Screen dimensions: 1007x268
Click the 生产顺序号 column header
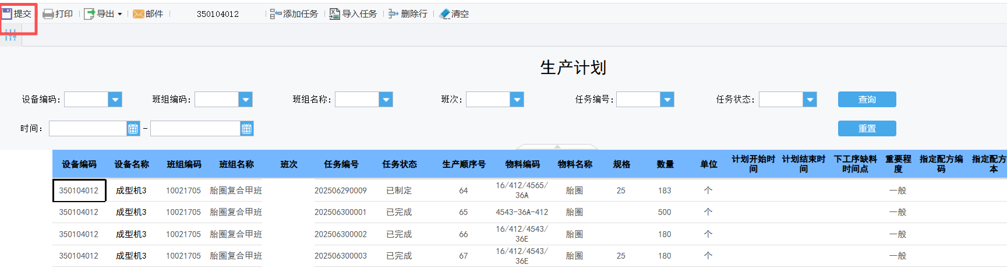click(464, 164)
